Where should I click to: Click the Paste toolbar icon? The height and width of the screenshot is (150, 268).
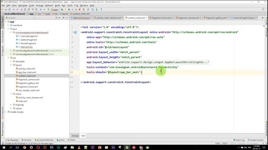coord(28,10)
